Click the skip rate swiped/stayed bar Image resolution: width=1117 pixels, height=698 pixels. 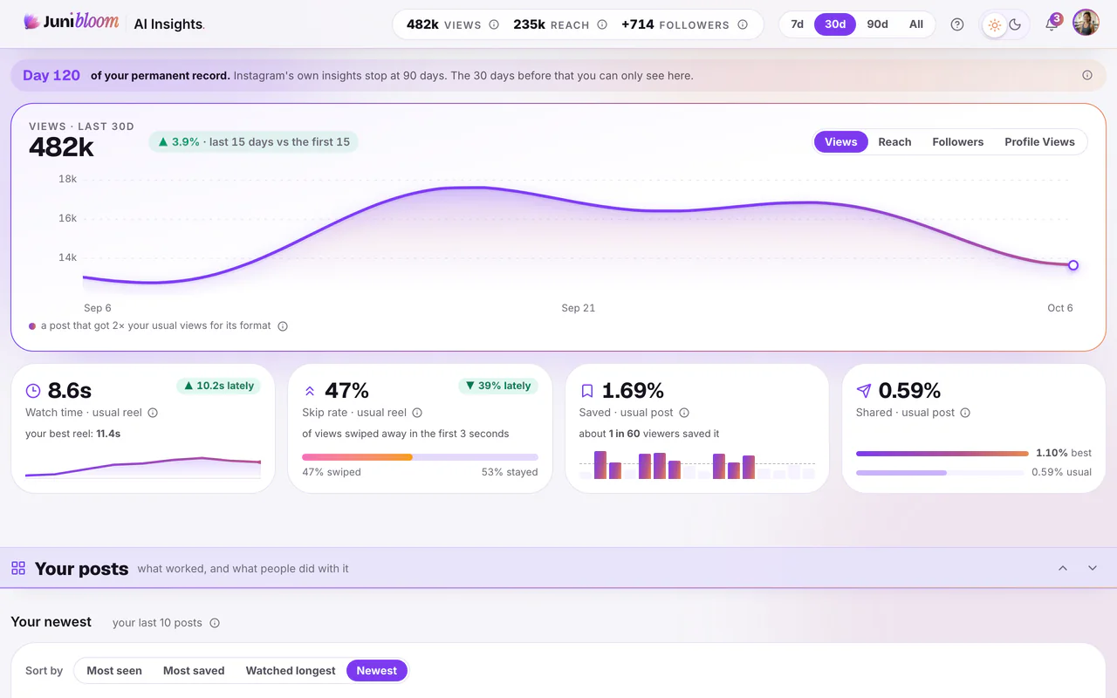tap(420, 457)
